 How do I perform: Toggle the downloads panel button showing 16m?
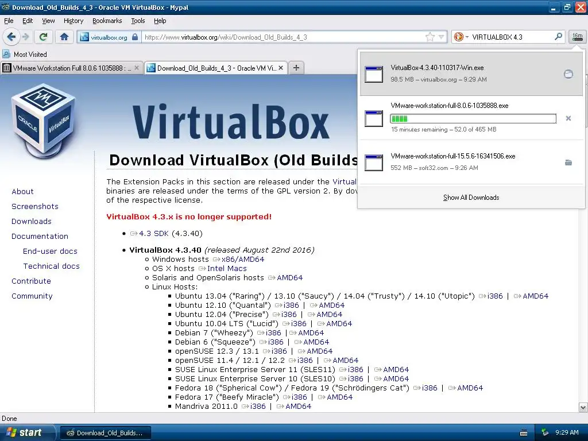click(x=578, y=37)
